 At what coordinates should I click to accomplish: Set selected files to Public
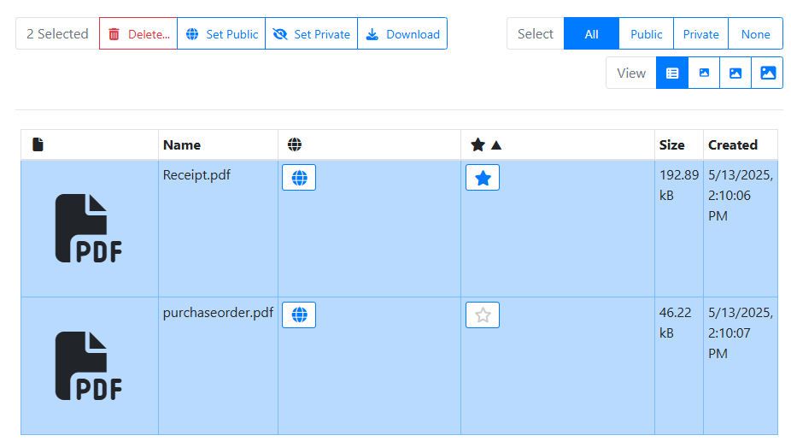(221, 34)
